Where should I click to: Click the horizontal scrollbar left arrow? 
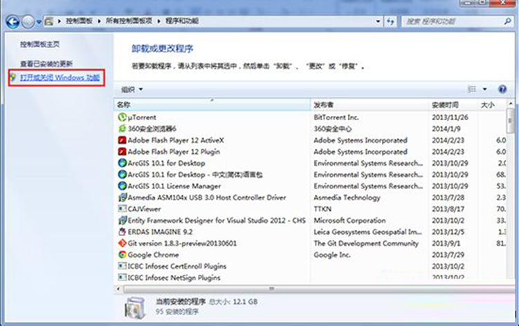tap(118, 289)
